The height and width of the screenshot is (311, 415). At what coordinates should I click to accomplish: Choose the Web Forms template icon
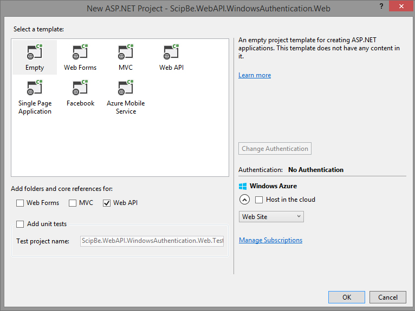80,52
